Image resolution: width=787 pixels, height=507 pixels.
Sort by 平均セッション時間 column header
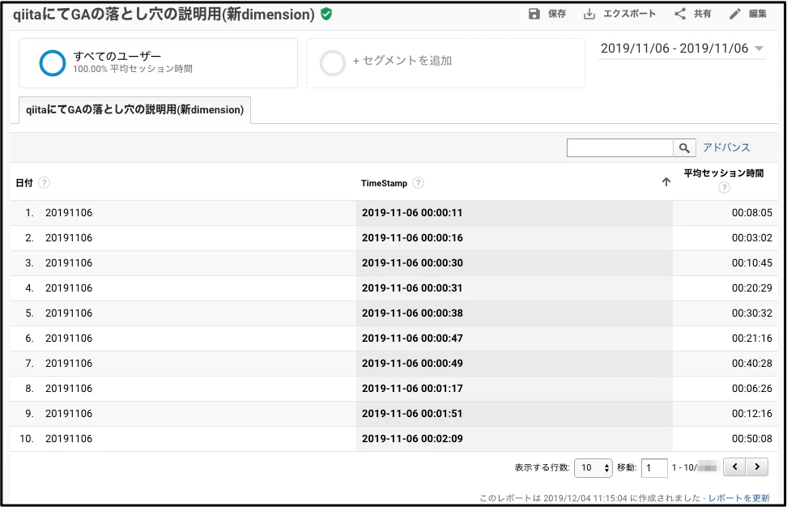pyautogui.click(x=724, y=173)
